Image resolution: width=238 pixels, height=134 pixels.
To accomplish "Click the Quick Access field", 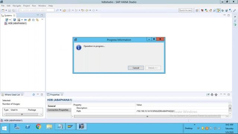I will 185,10.
